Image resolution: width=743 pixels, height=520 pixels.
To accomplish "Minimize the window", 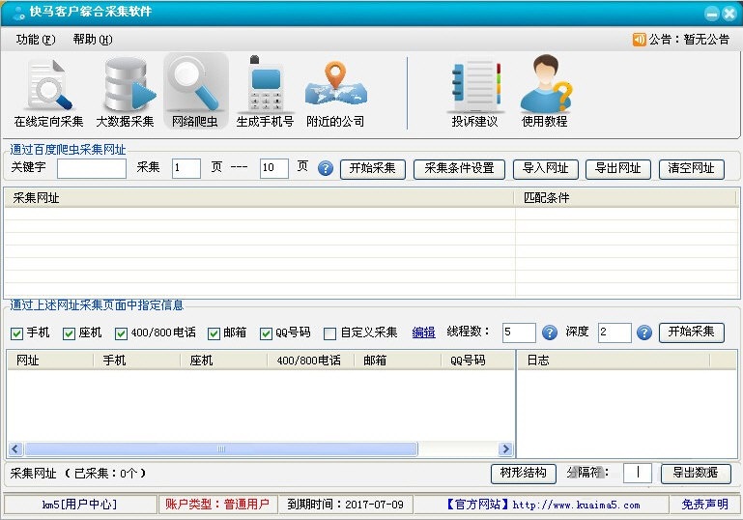I will coord(712,14).
